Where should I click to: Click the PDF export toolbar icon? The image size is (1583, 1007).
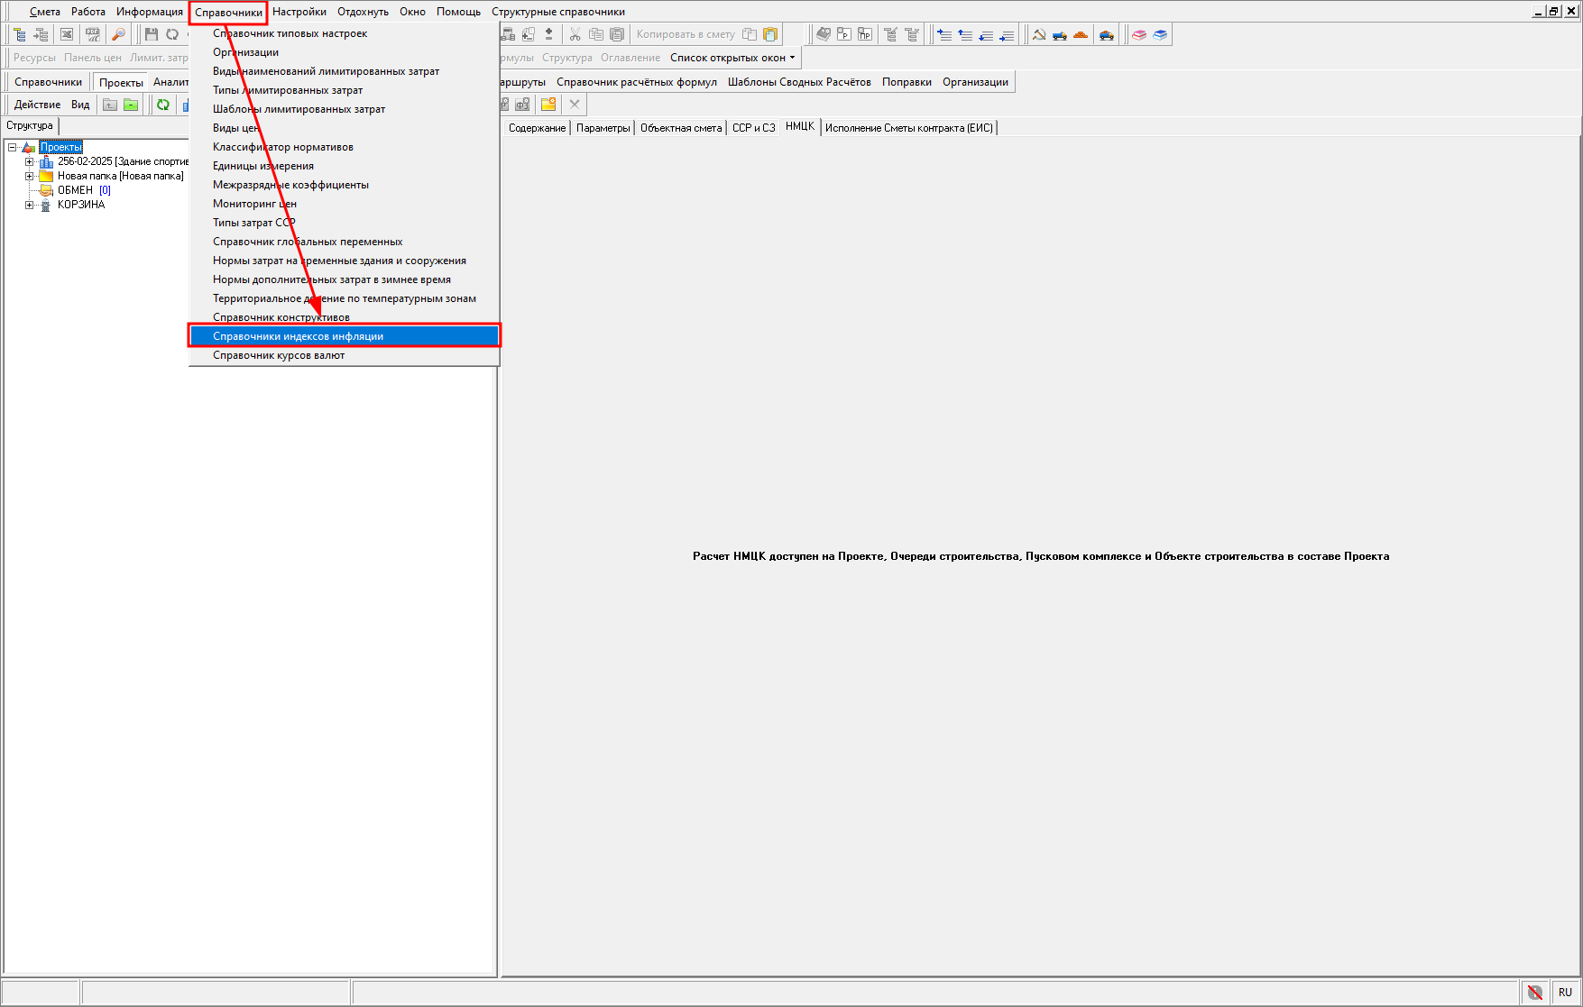pyautogui.click(x=93, y=34)
